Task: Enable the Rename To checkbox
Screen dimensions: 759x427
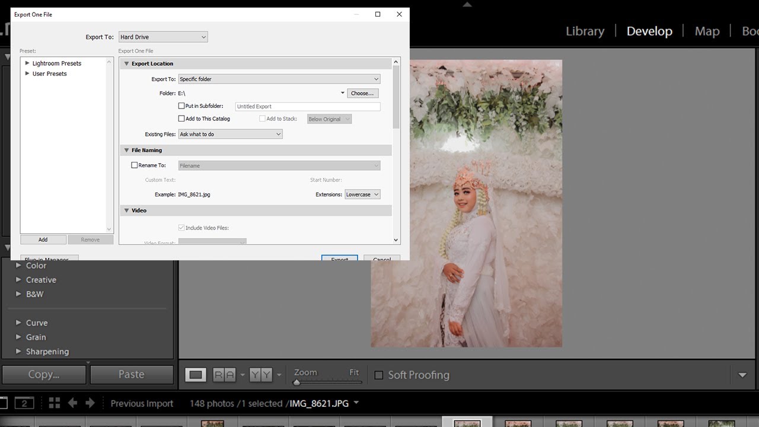Action: (x=135, y=165)
